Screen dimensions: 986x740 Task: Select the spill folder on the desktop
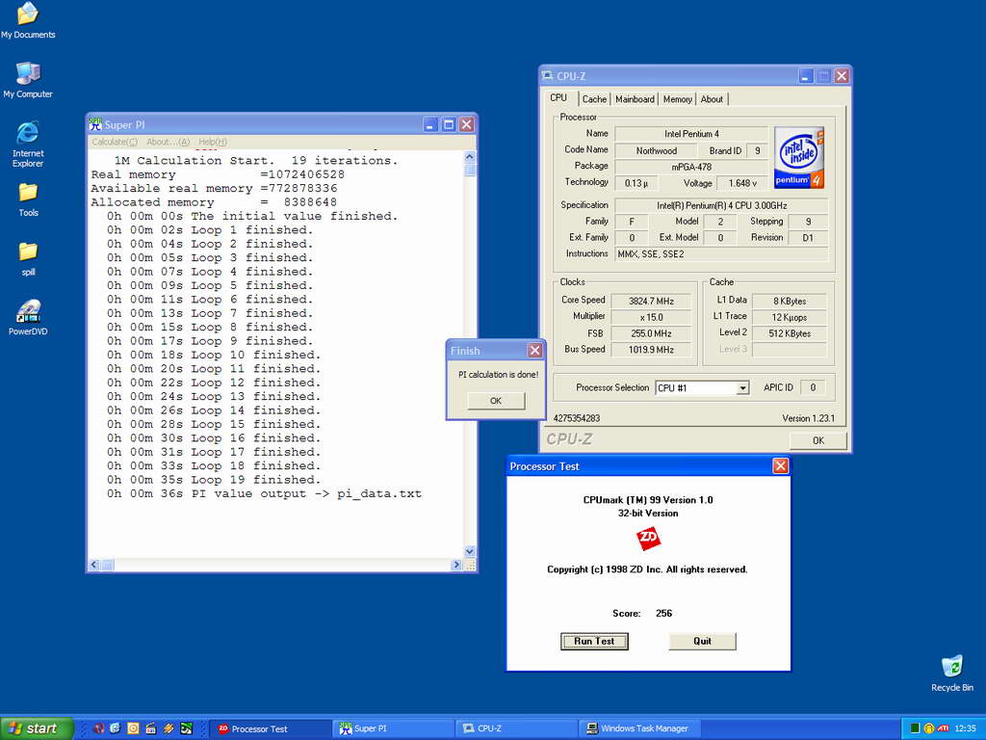pyautogui.click(x=28, y=258)
